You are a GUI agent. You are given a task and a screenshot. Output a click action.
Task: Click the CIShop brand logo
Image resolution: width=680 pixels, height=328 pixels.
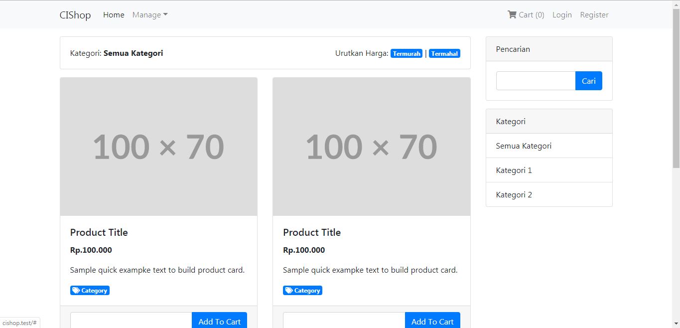coord(75,15)
